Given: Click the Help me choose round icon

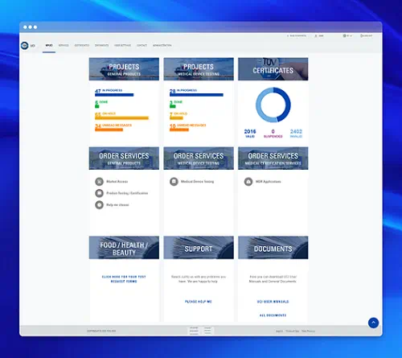Looking at the screenshot, I should pos(99,205).
